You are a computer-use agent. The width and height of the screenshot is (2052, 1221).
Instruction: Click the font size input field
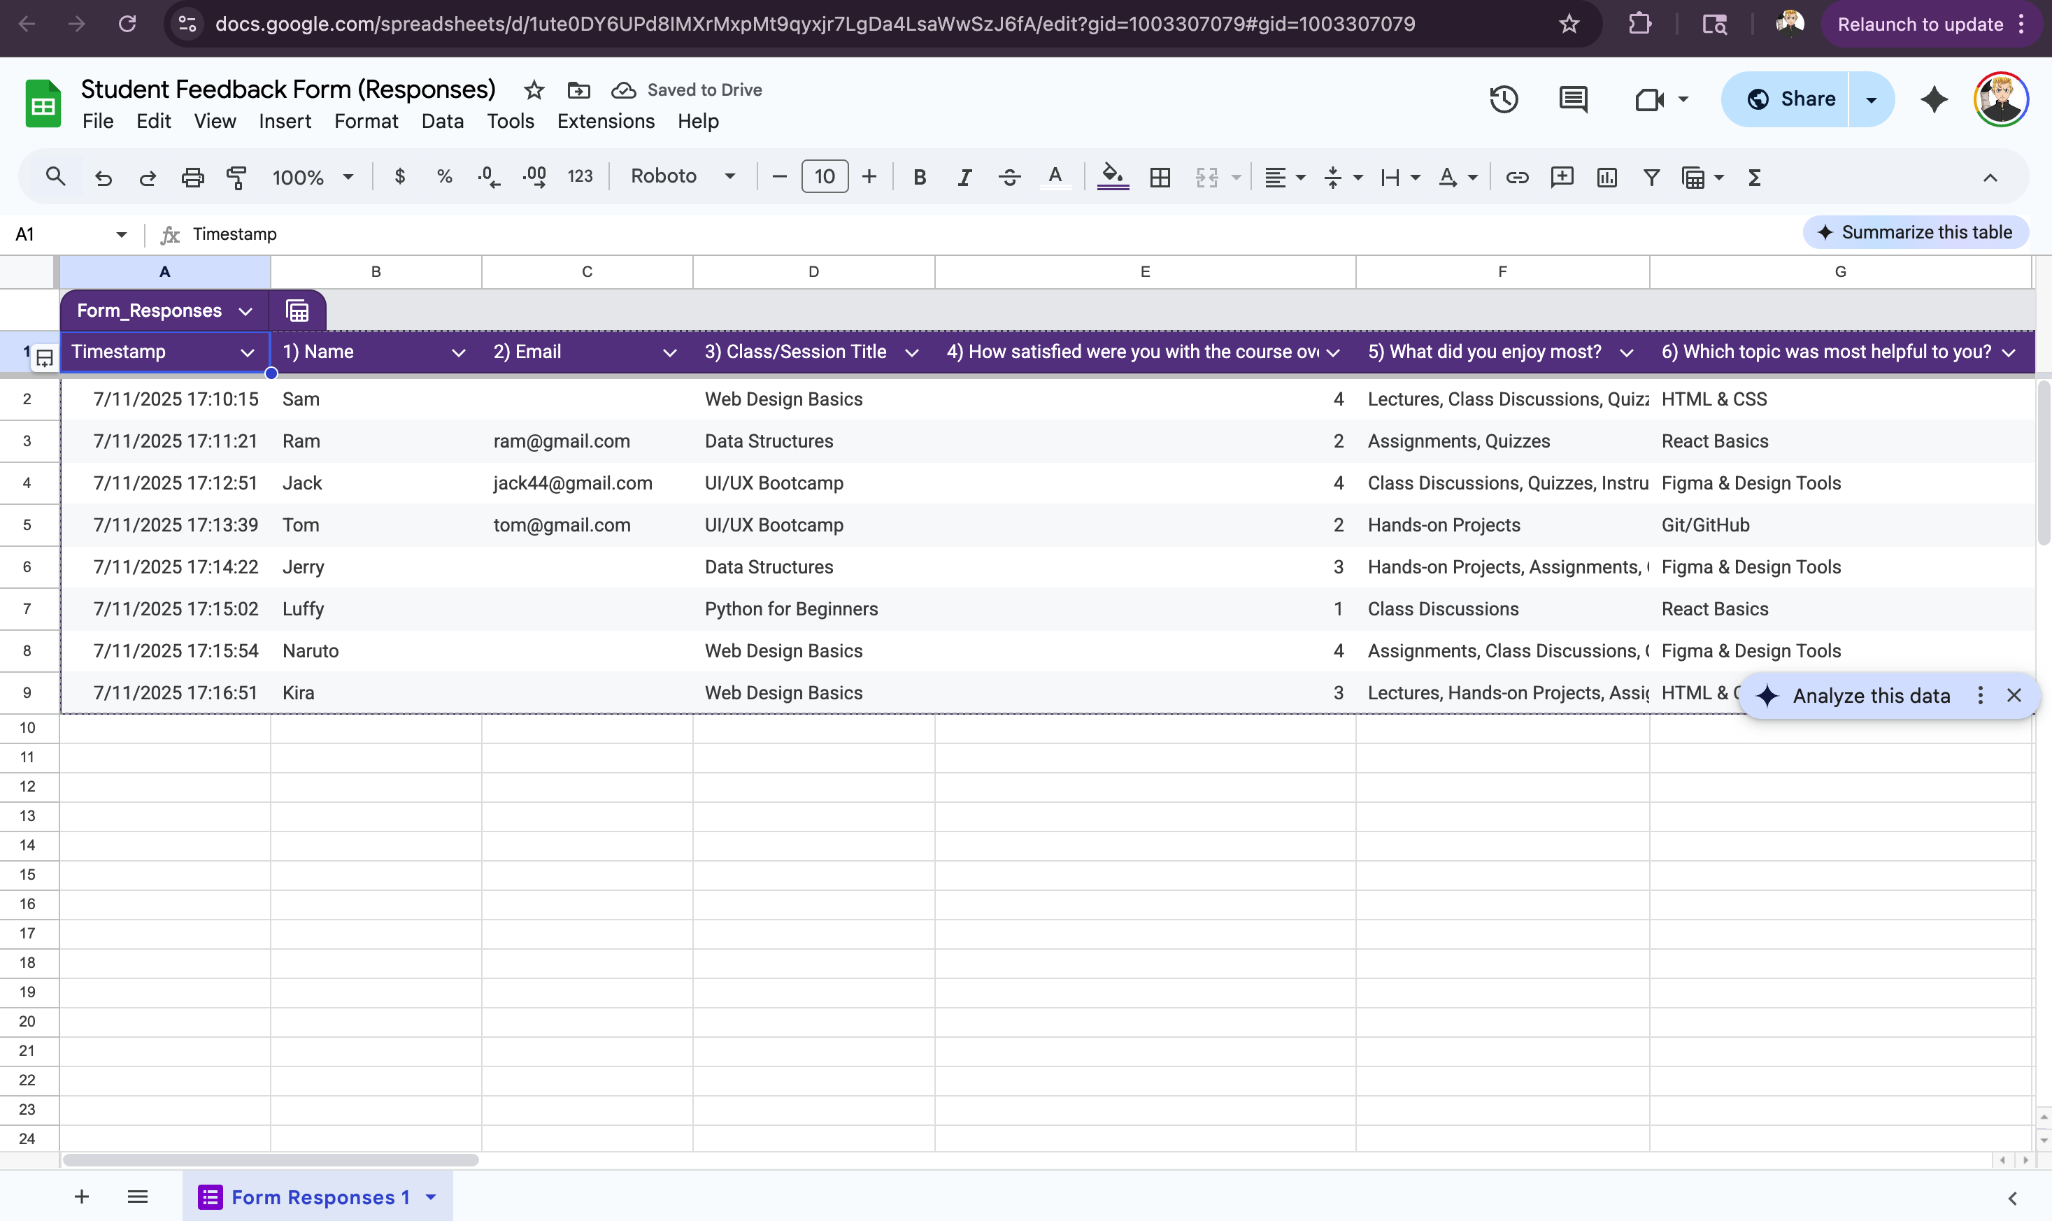[825, 177]
